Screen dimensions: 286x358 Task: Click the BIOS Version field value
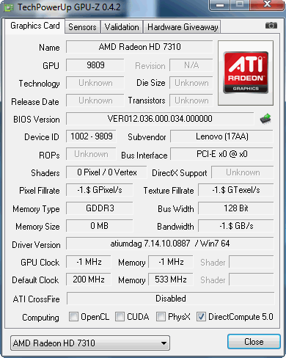click(x=160, y=119)
